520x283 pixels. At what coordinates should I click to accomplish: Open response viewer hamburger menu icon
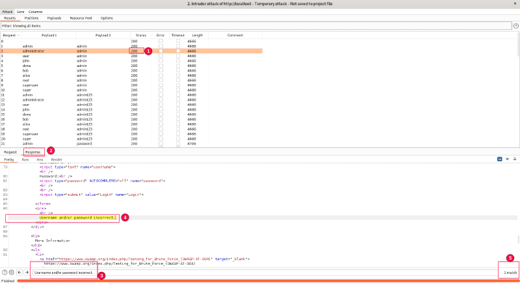515,159
